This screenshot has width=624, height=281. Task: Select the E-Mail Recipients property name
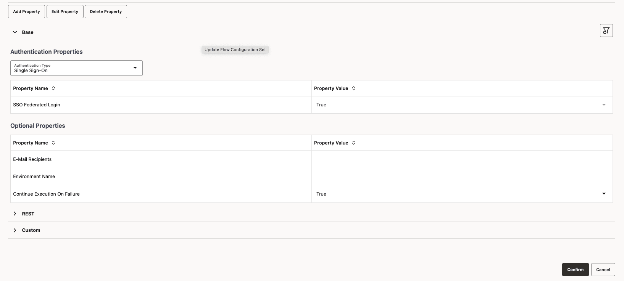pyautogui.click(x=32, y=159)
